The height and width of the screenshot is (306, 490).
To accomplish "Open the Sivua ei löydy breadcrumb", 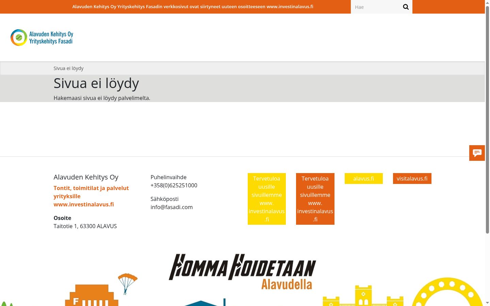I will tap(68, 68).
